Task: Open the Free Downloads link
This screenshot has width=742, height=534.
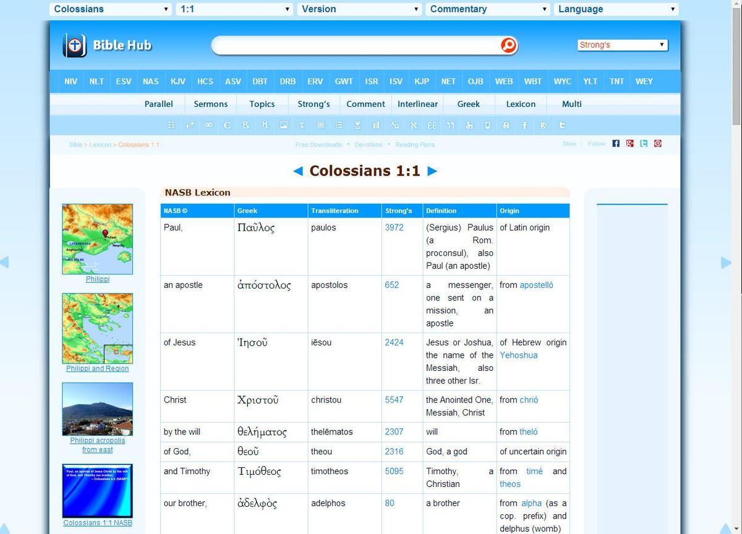Action: (x=318, y=145)
